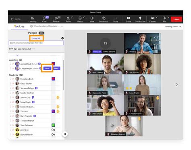Click the info icon in the People panel
The width and height of the screenshot is (191, 150).
(x=62, y=39)
